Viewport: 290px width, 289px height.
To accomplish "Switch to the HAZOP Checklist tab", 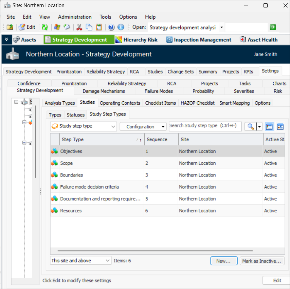I will (x=198, y=103).
